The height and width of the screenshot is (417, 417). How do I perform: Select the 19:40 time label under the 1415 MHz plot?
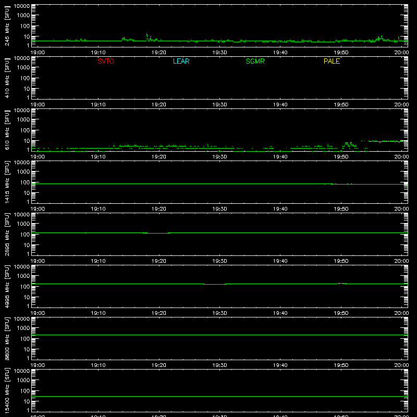click(280, 209)
